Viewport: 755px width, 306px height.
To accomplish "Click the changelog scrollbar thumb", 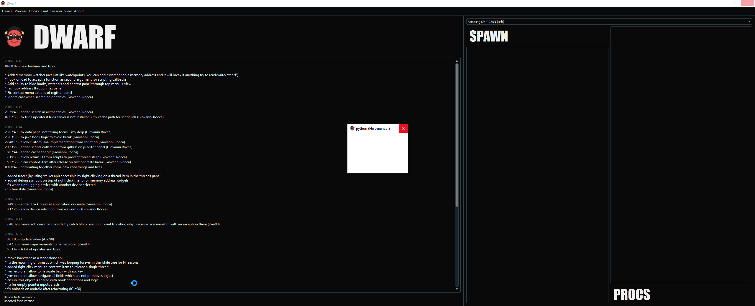I will click(456, 135).
